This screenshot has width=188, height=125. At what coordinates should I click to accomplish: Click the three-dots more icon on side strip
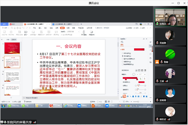(150, 98)
